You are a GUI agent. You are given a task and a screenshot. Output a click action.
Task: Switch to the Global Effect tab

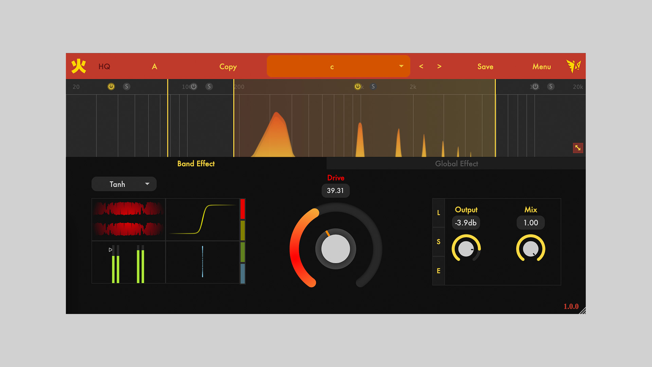(x=456, y=163)
